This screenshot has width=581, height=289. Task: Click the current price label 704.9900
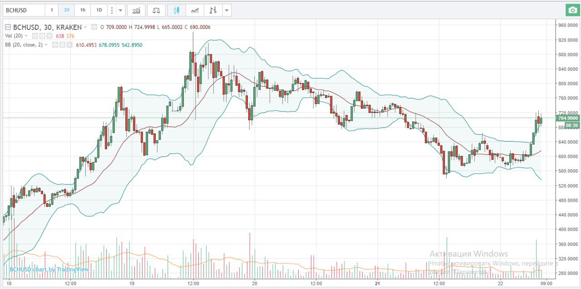[568, 118]
